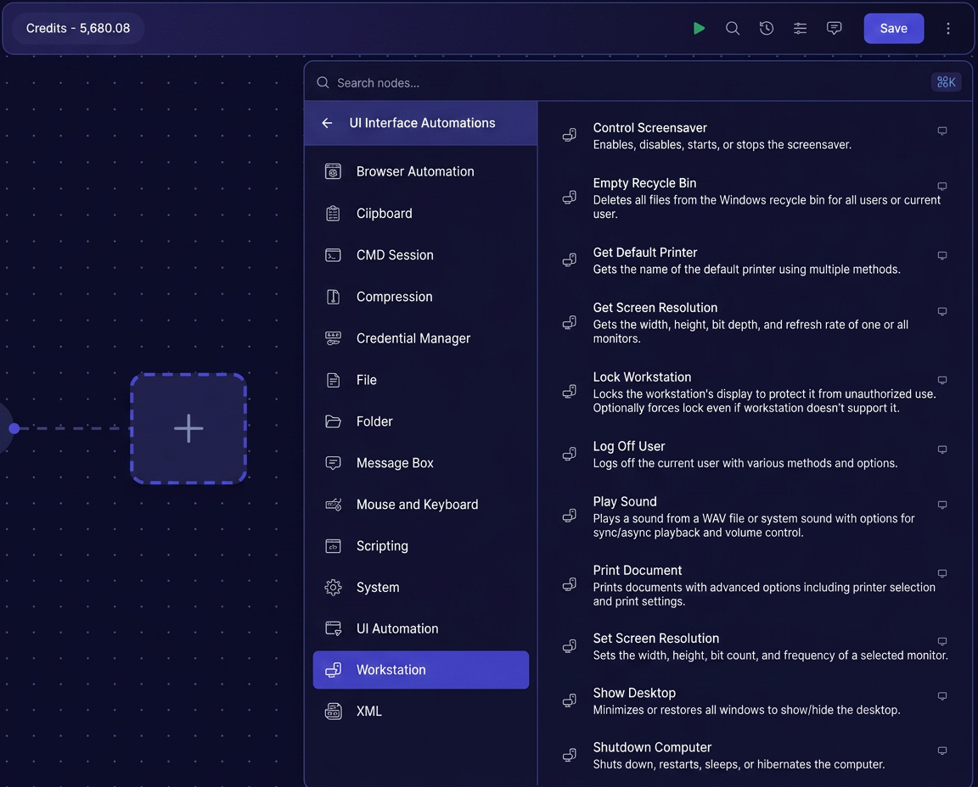Open comment icon for Shutdown Computer
The height and width of the screenshot is (787, 978).
(941, 751)
